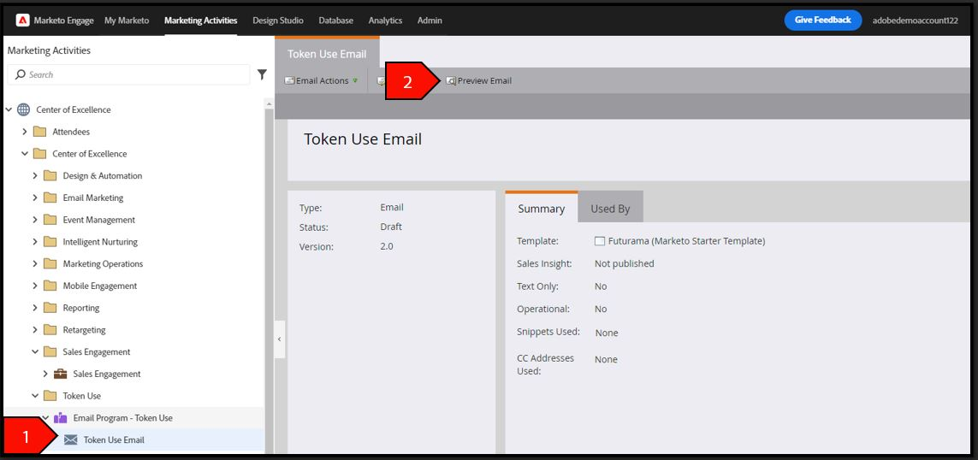
Task: Click the Event Management folder icon
Action: point(50,220)
